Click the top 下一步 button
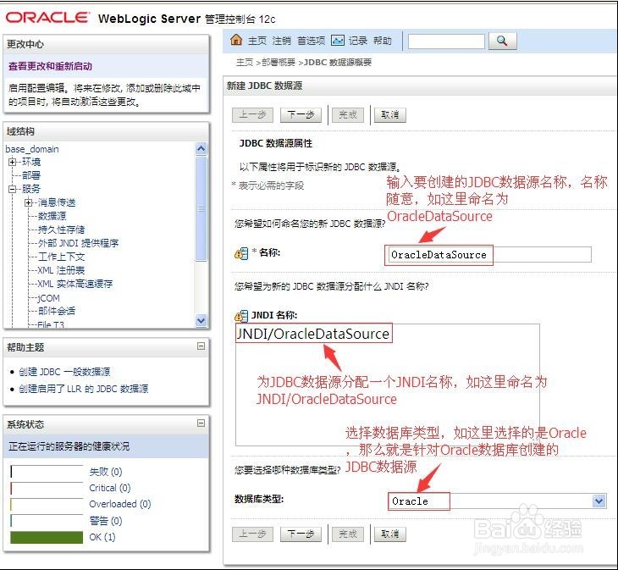 [x=301, y=115]
